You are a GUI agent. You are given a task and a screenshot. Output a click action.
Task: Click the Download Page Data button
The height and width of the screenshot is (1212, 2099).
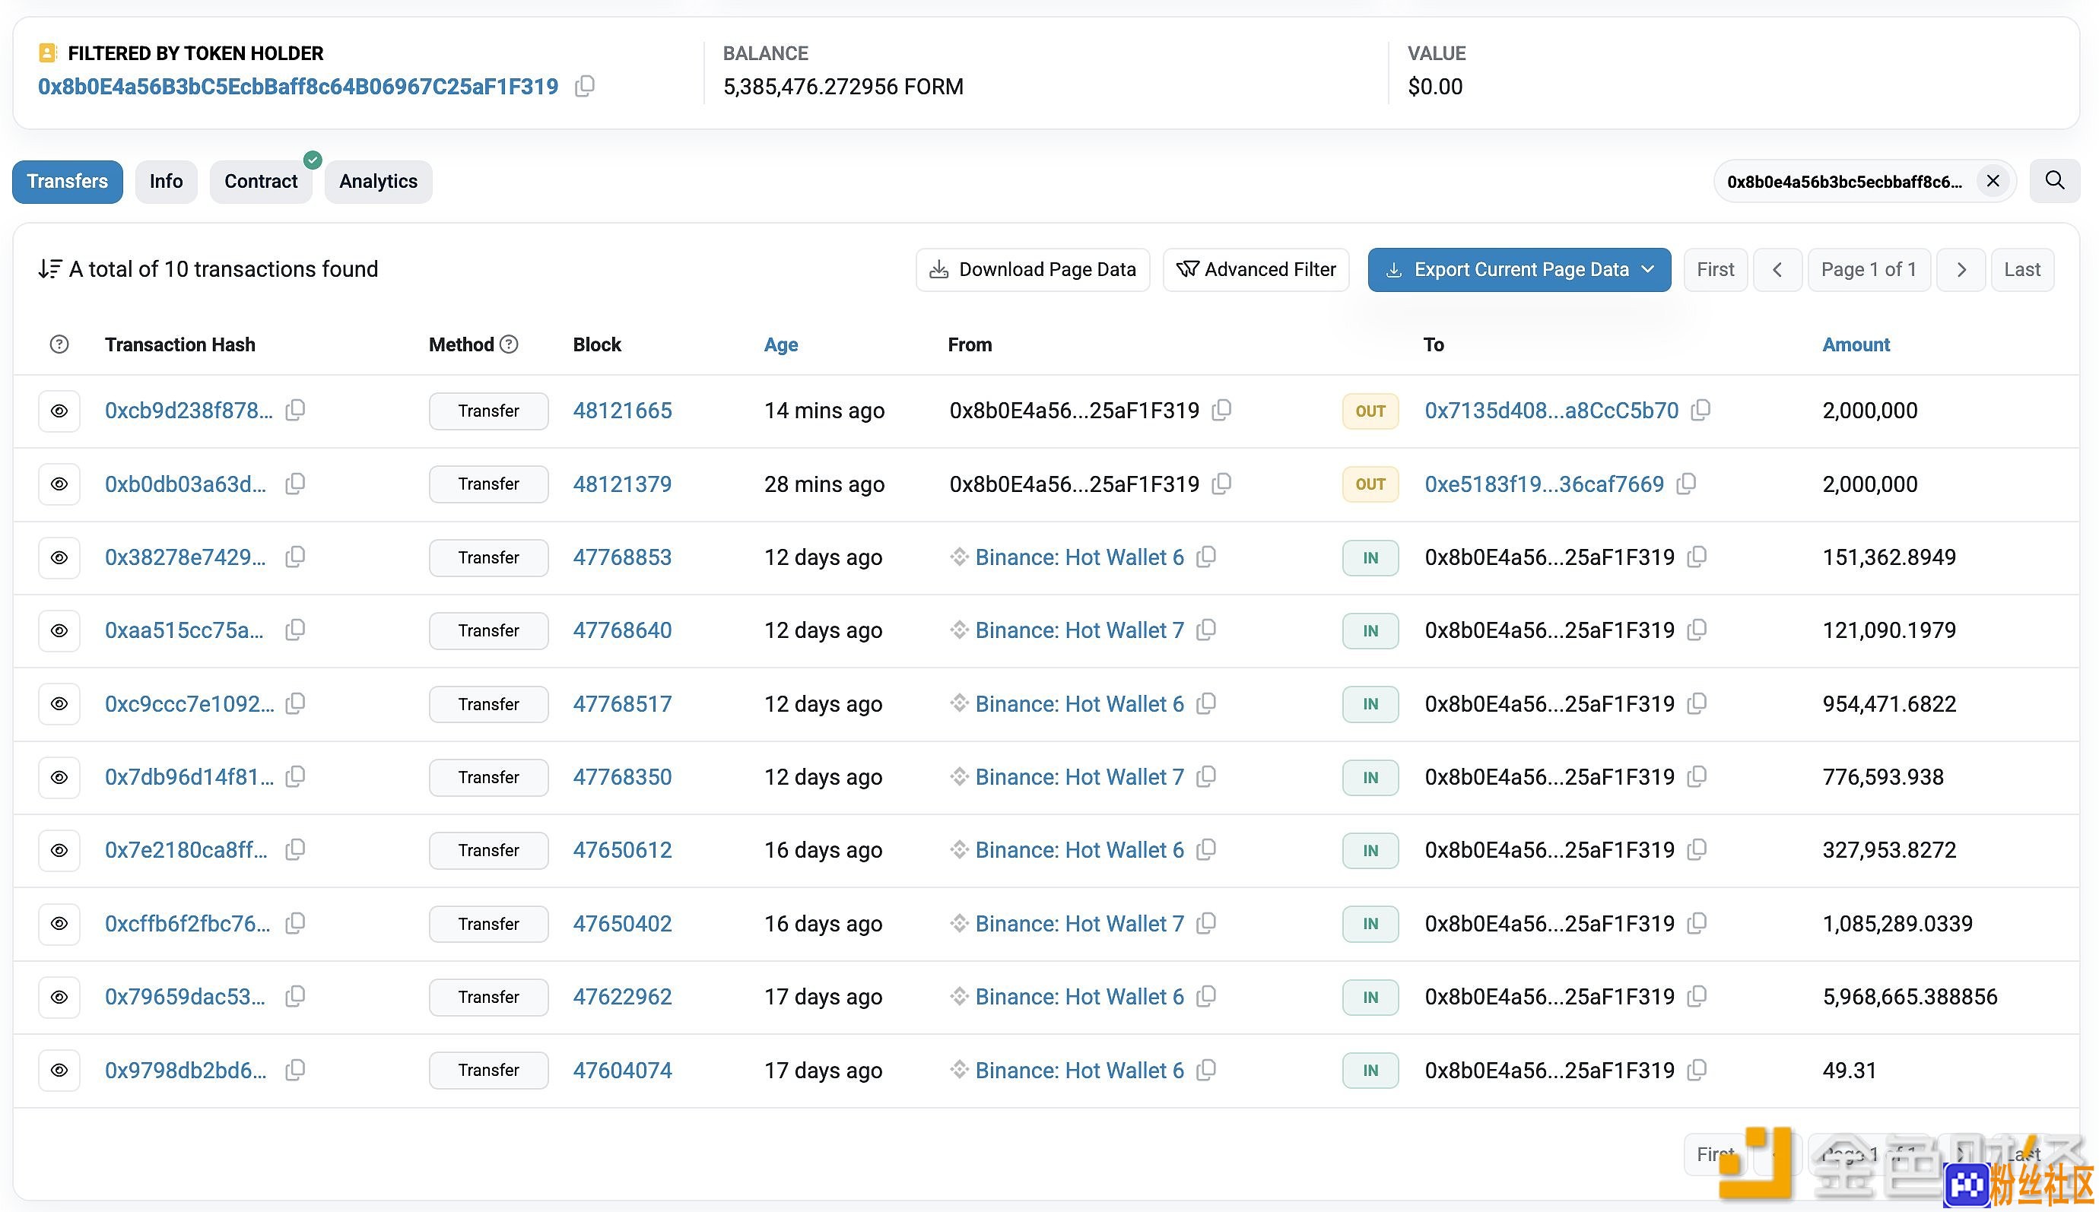coord(1033,270)
